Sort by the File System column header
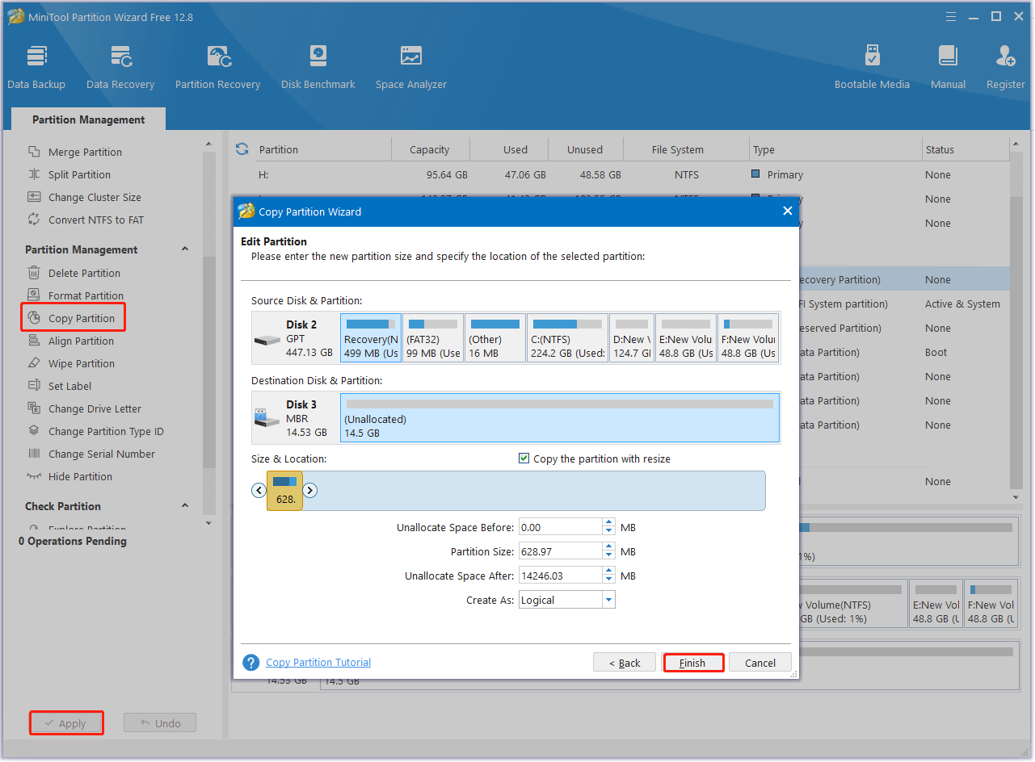This screenshot has height=762, width=1035. 678,149
